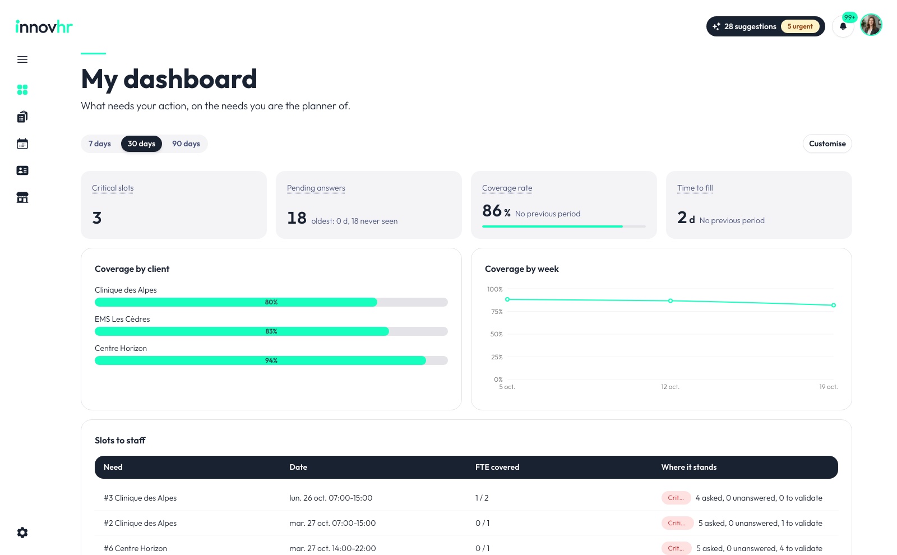Click the Time to fill label
897x555 pixels.
[695, 188]
